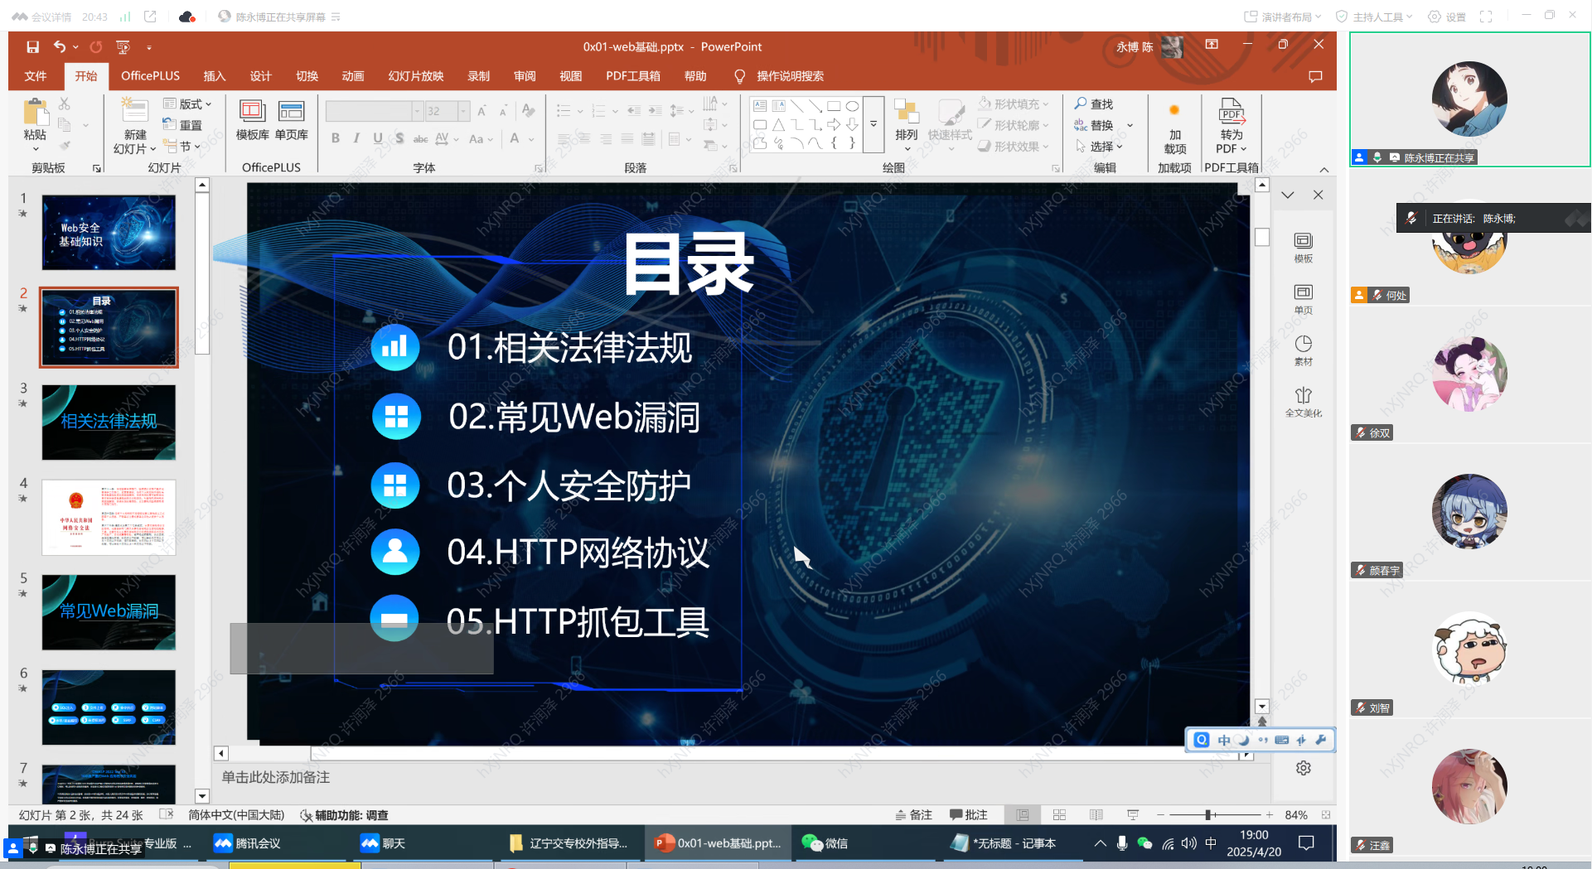
Task: Click 转为PDF convert icon
Action: tap(1232, 112)
